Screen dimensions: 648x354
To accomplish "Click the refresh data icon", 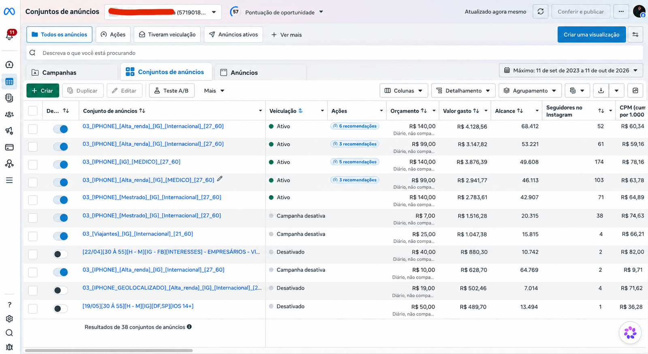I will [x=540, y=12].
